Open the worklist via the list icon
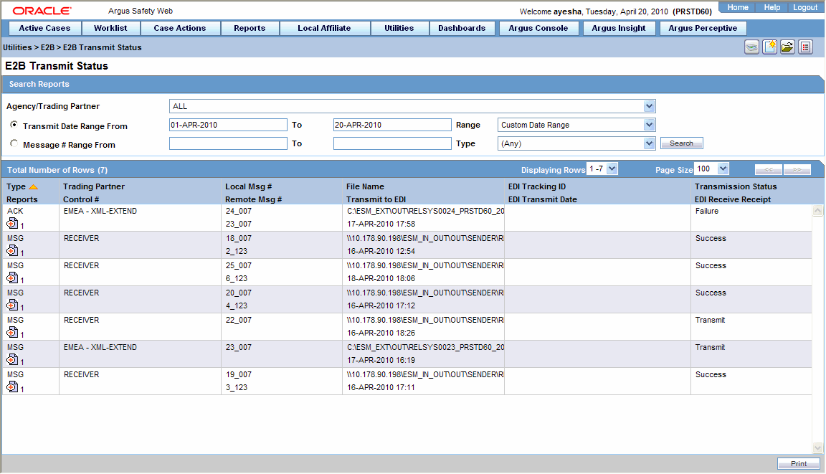The width and height of the screenshot is (826, 474). 805,47
